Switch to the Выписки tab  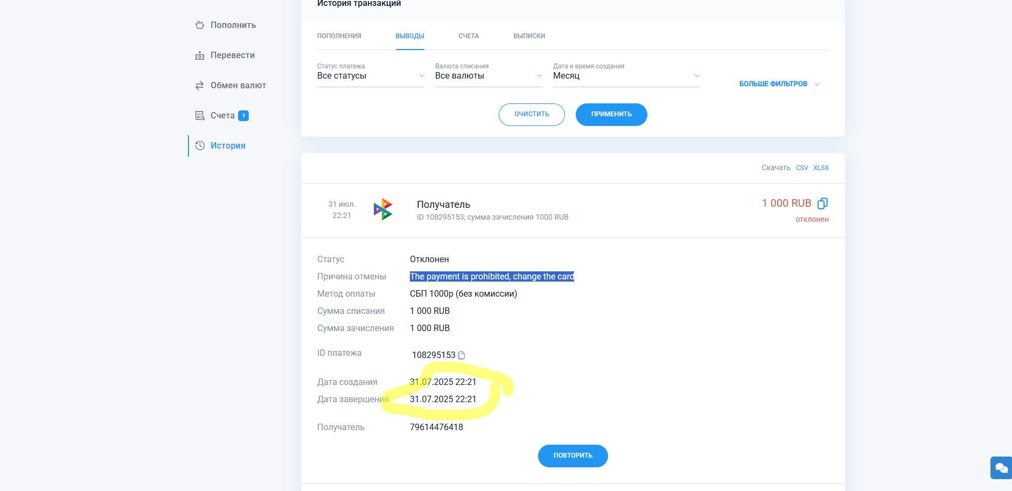529,36
